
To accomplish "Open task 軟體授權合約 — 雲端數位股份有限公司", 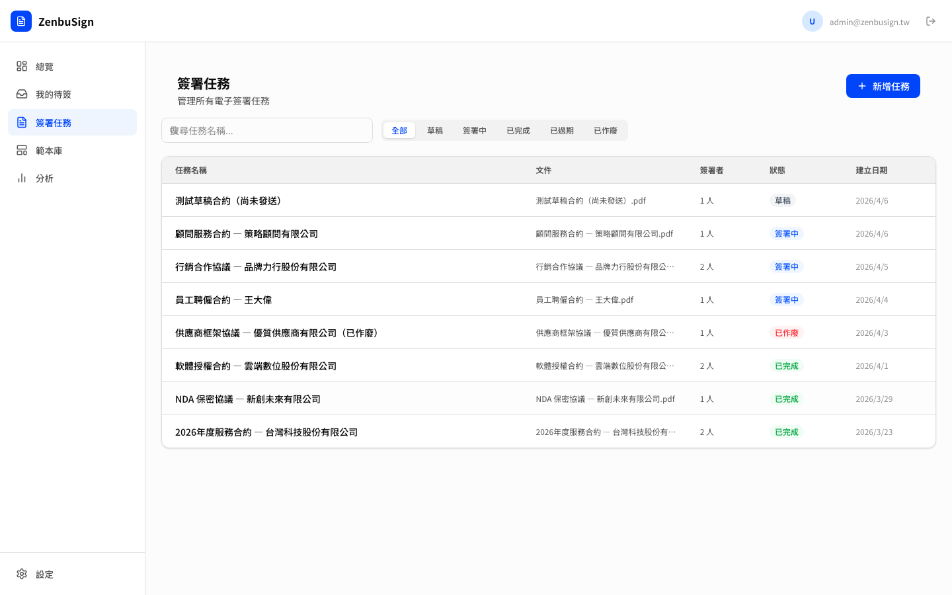I will click(256, 366).
